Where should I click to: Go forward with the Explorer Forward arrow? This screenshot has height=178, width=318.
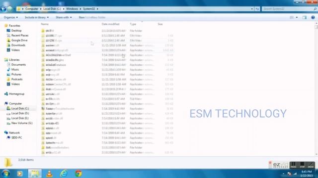10,9
